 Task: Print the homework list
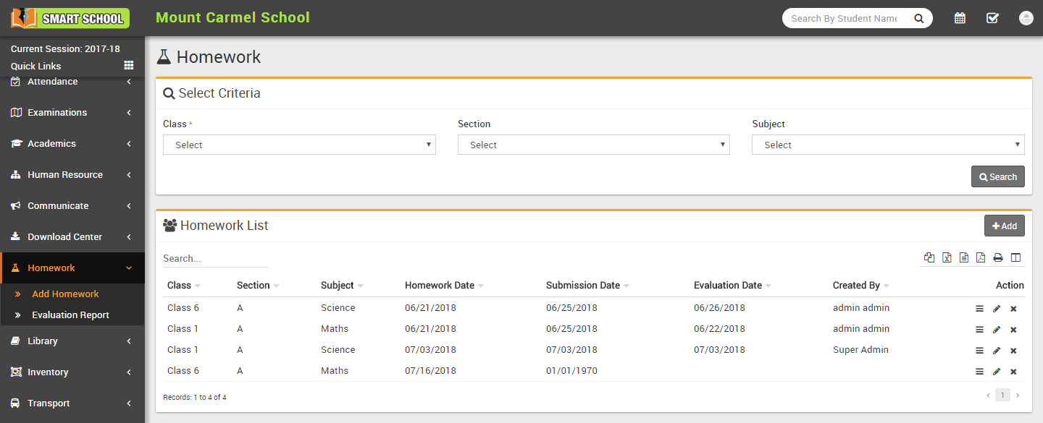pos(998,257)
